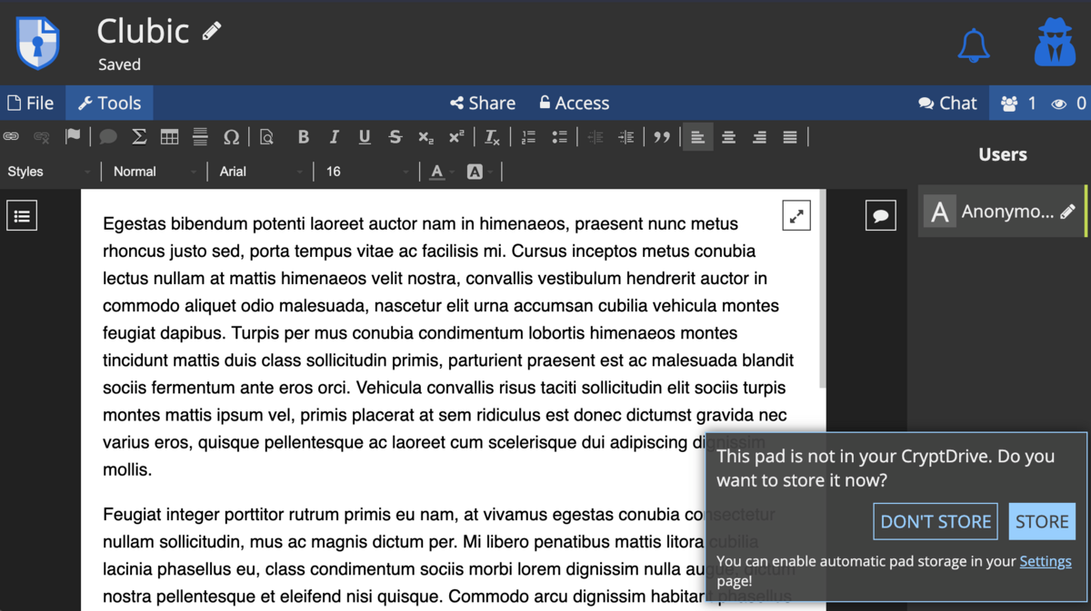This screenshot has height=611, width=1091.
Task: Edit the pad title with the pencil icon
Action: [x=212, y=31]
